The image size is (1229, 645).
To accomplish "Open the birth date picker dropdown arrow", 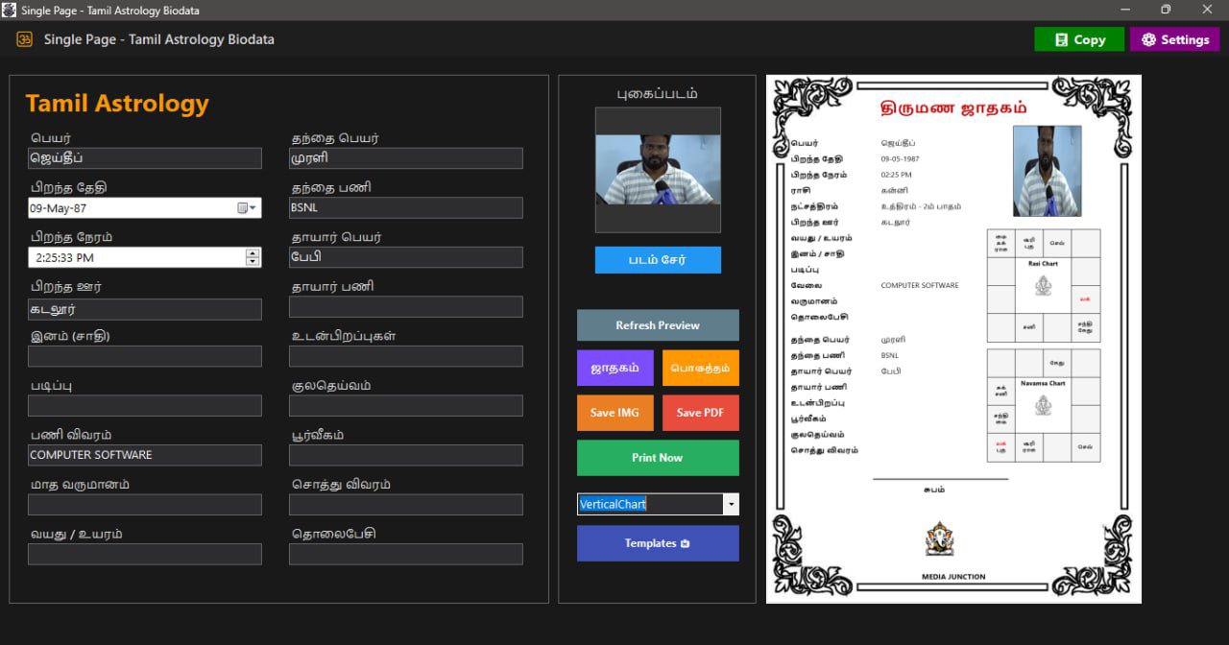I will [x=253, y=208].
